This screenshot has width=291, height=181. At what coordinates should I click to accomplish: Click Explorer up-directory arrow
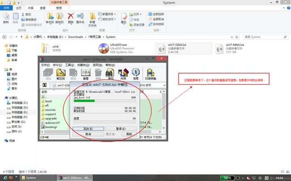21,37
